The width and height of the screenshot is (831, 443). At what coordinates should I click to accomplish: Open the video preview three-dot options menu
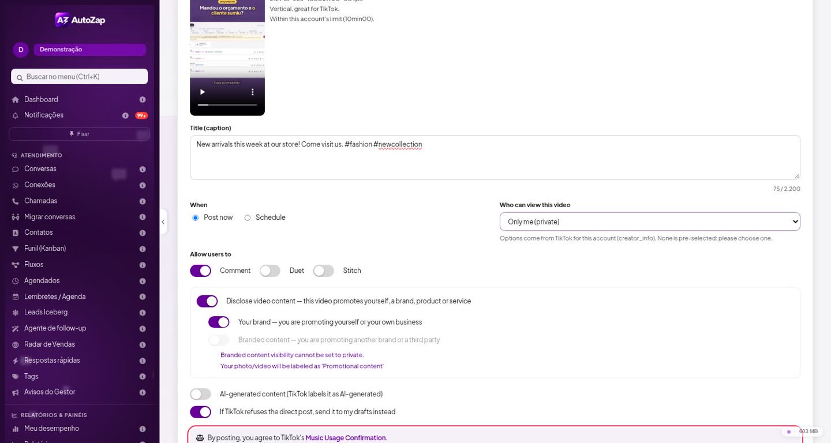(252, 92)
